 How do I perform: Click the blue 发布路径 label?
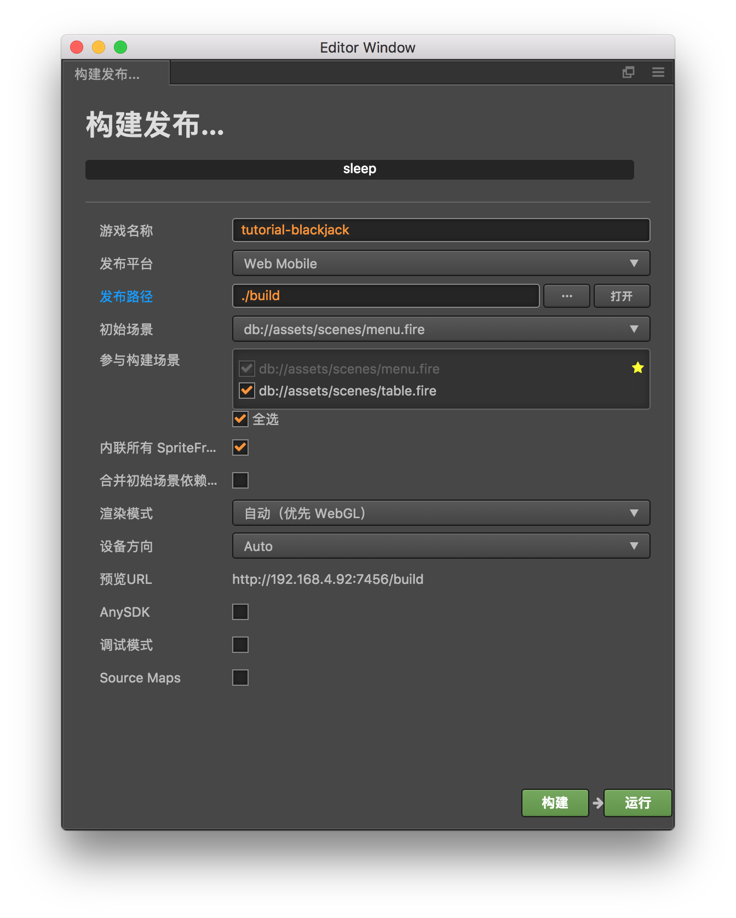(127, 296)
